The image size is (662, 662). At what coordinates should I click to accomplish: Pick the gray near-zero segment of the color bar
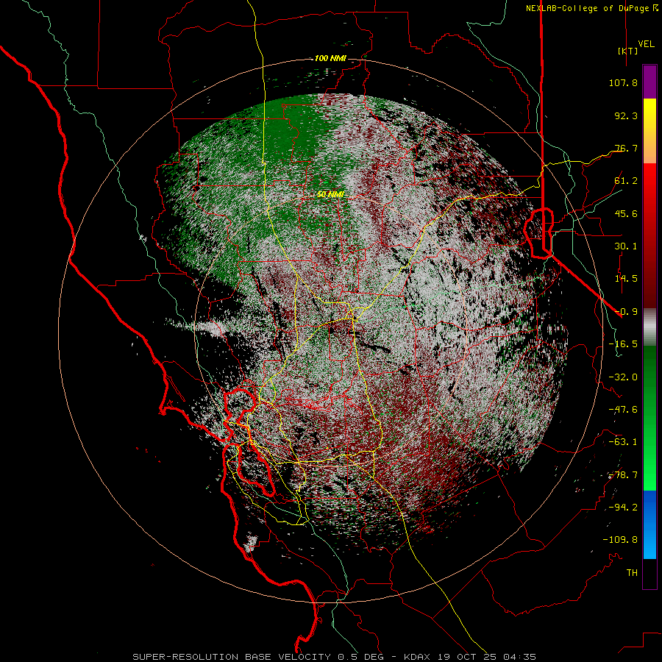649,327
